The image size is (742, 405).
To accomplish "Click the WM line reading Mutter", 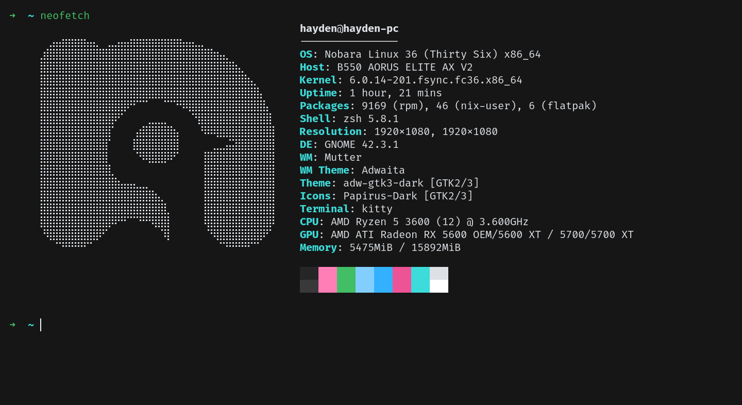I will (331, 157).
